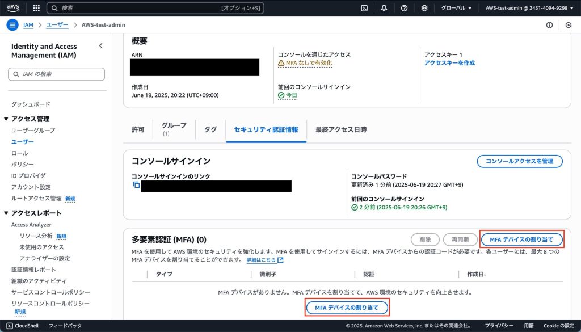Screen dimensions: 581x332
Task: Open the notifications bell
Action: tap(384, 8)
